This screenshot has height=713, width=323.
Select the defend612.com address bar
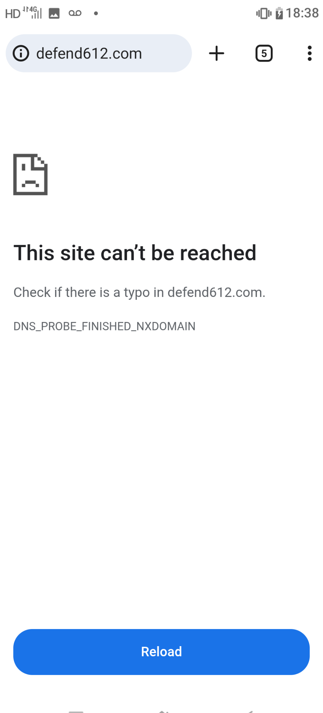tap(99, 53)
